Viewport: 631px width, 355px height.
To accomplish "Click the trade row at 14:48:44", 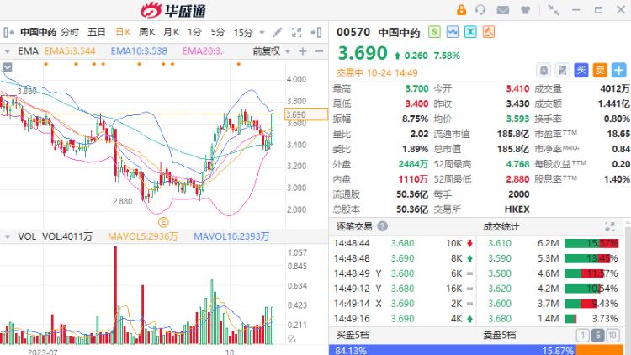I will [403, 243].
